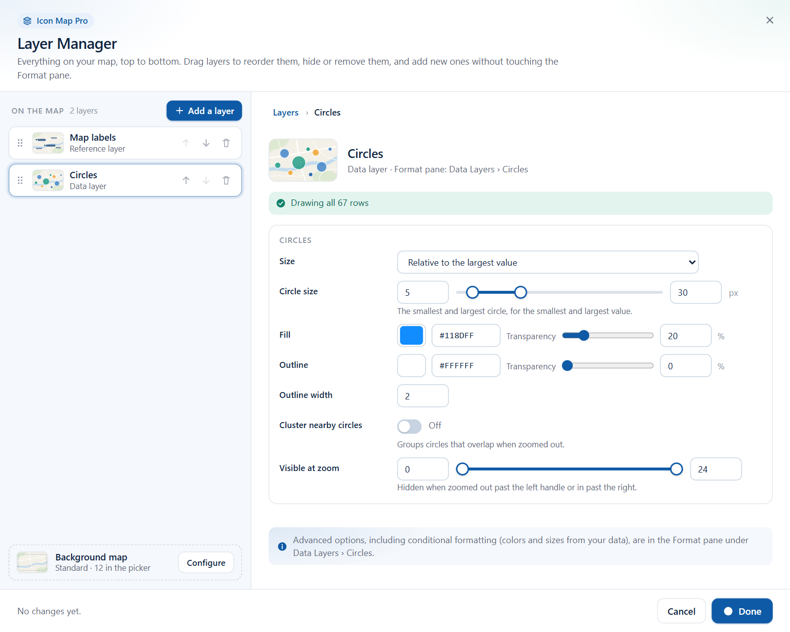Select the Map labels layer row

[125, 143]
